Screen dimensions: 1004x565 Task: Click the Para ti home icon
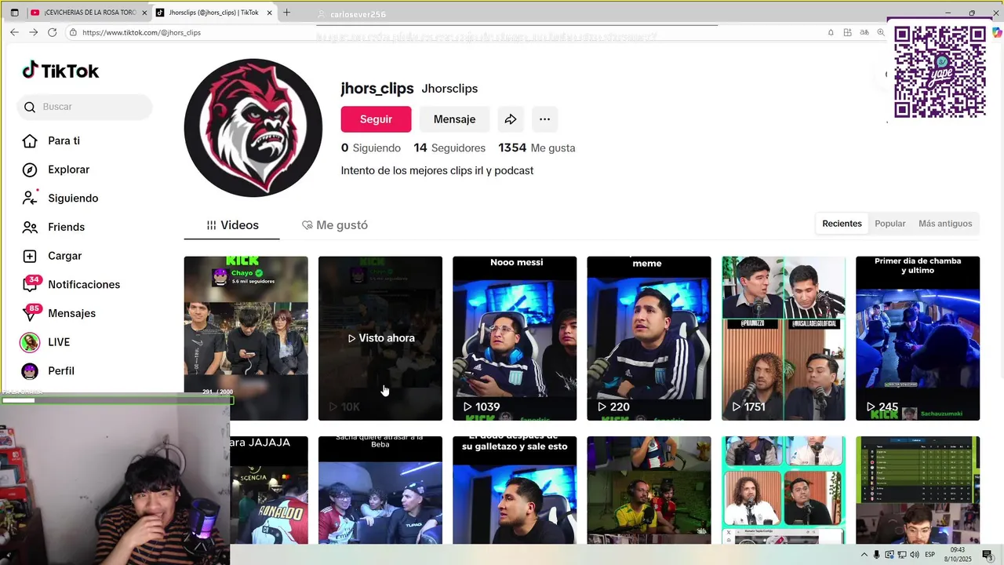pyautogui.click(x=30, y=141)
